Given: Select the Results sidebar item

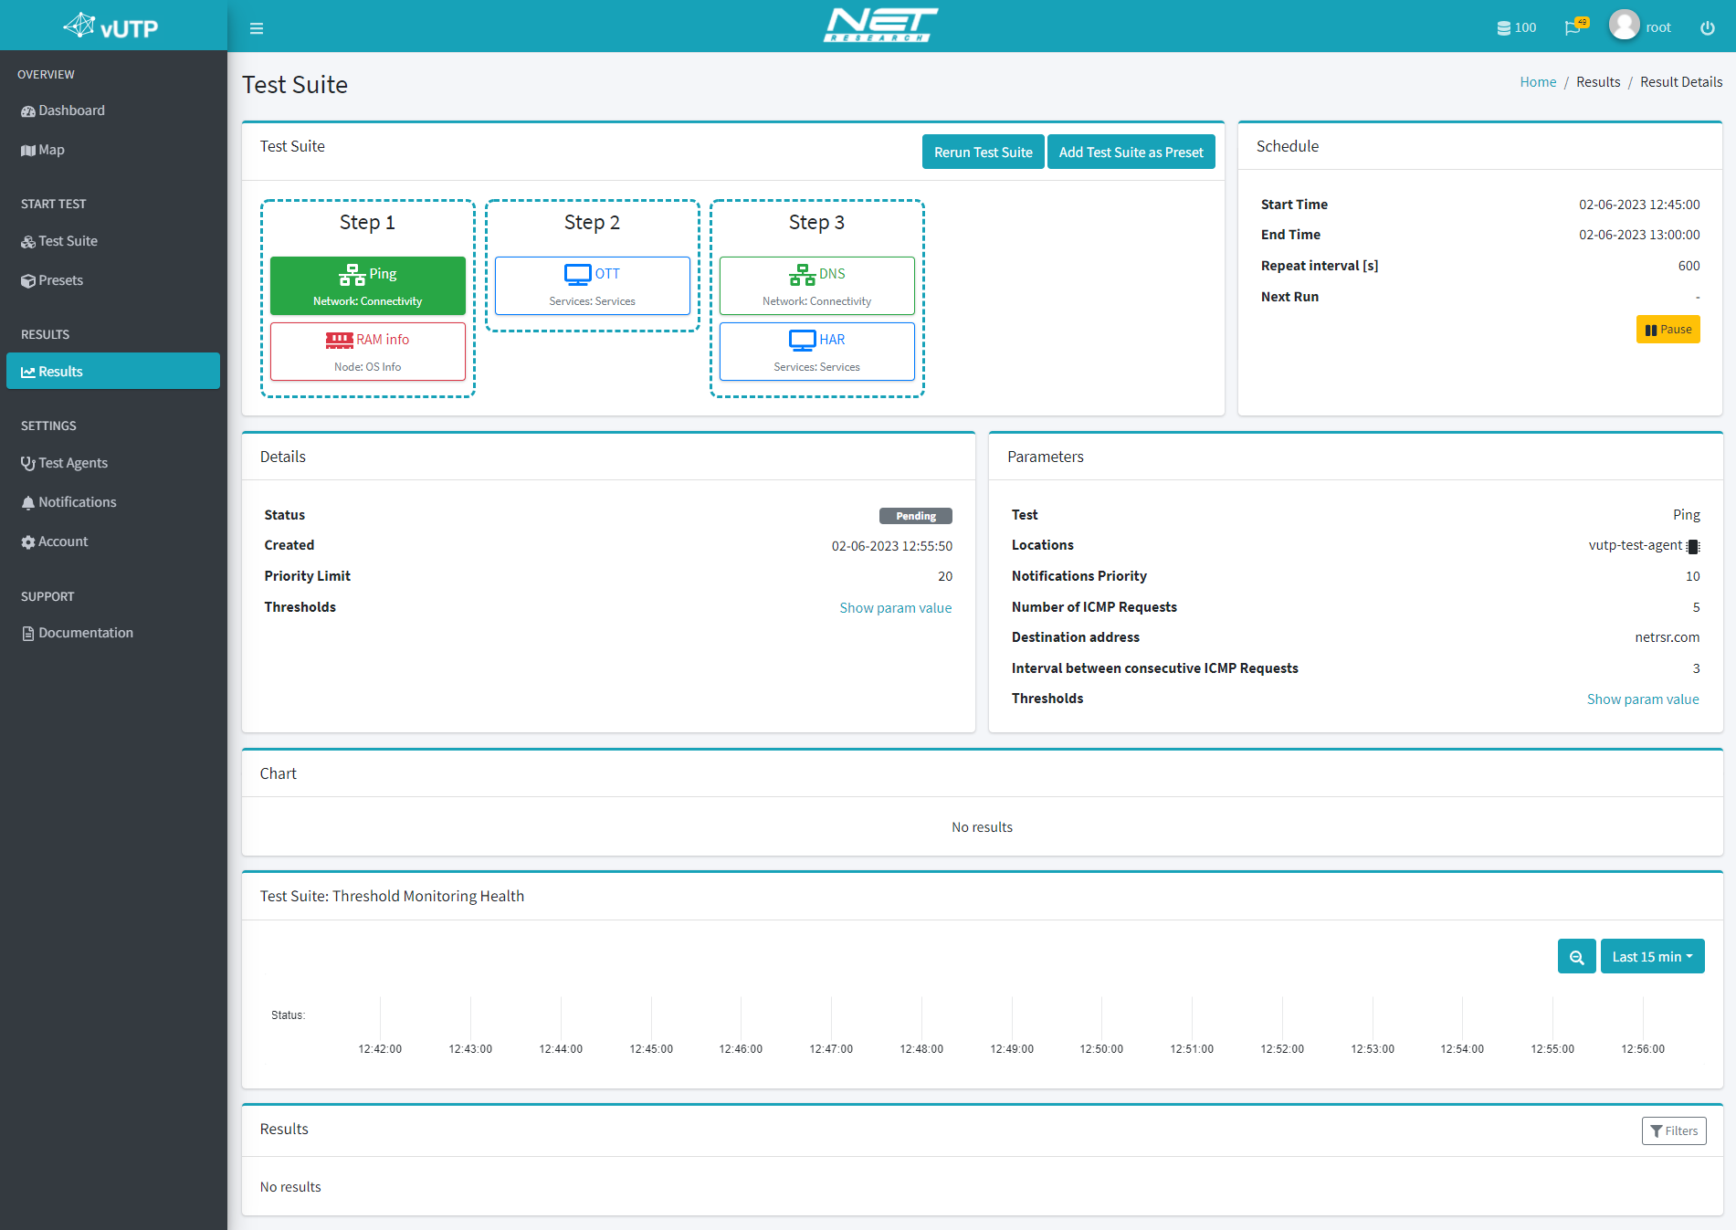Looking at the screenshot, I should (x=113, y=371).
